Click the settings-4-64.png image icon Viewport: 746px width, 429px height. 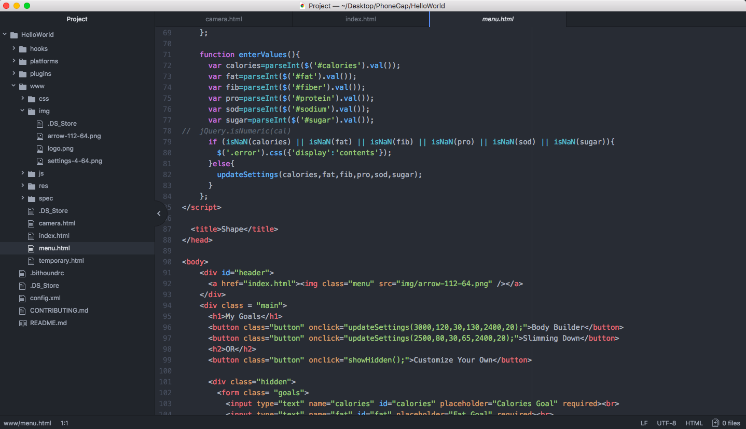tap(40, 161)
